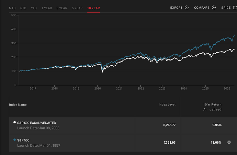Choose the 1 YEAR range tab
Screen dimensions: 237x155
[x=47, y=8]
